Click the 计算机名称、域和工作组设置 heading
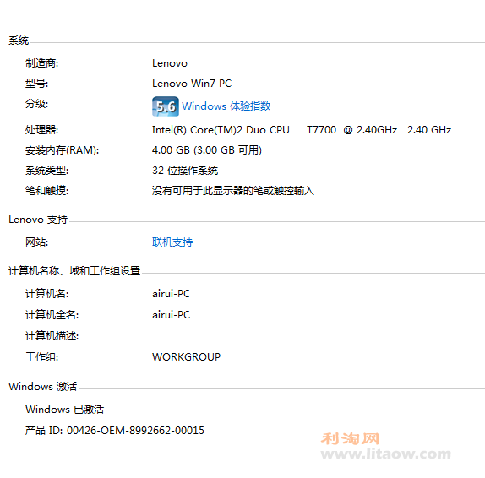Image resolution: width=485 pixels, height=478 pixels. (74, 271)
